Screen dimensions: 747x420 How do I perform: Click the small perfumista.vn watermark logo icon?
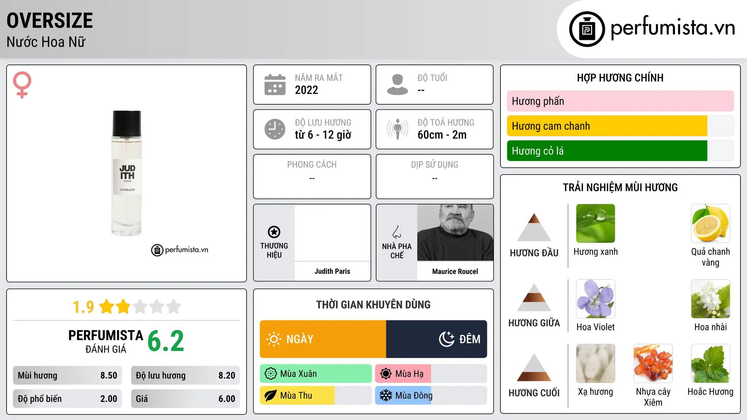157,250
